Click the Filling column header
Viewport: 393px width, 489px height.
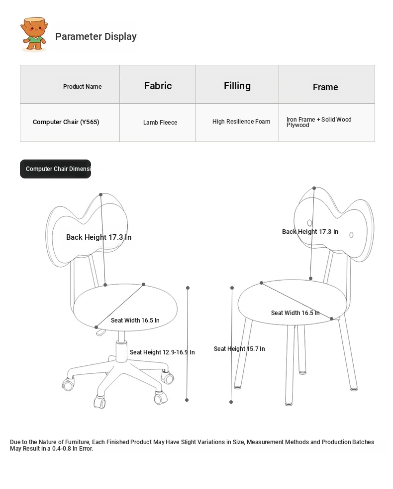tap(237, 86)
